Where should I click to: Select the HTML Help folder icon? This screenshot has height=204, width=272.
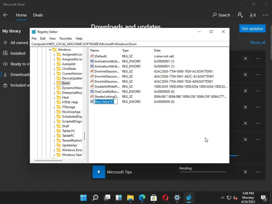click(x=59, y=102)
